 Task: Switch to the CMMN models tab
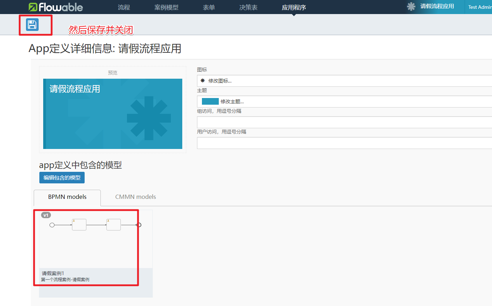pos(136,197)
